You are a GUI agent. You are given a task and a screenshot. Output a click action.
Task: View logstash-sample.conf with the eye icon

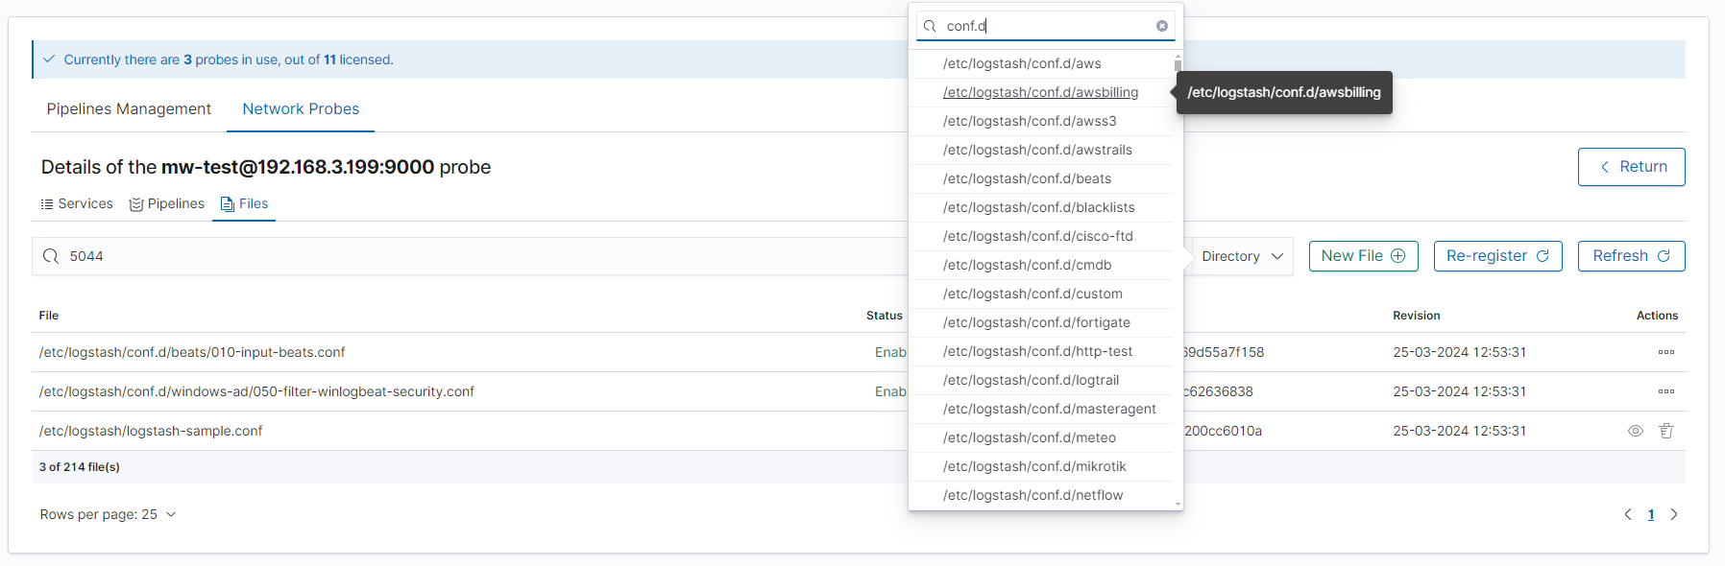[1635, 431]
